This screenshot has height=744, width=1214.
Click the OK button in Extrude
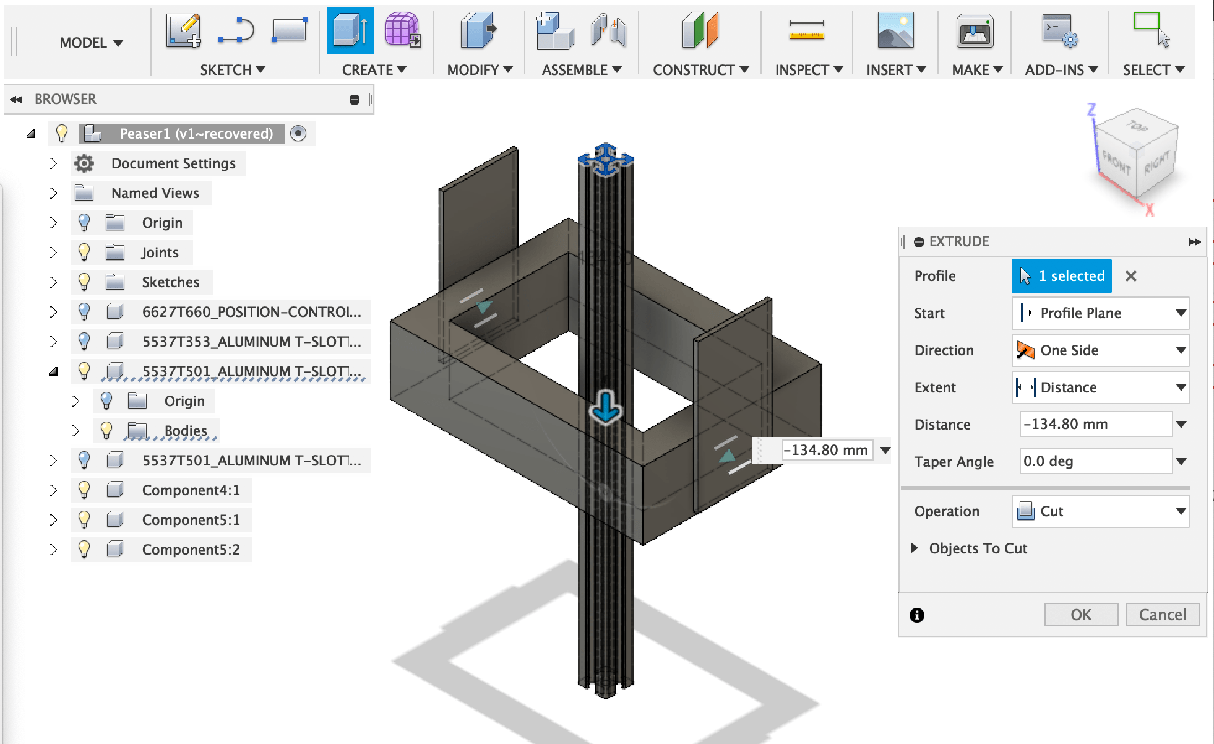pos(1080,615)
